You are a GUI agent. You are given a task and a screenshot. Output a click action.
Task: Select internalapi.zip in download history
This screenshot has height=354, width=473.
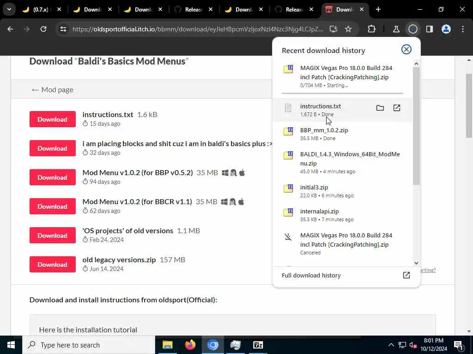click(342, 215)
